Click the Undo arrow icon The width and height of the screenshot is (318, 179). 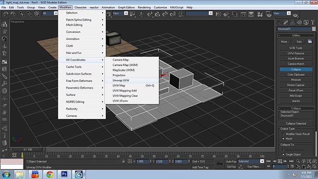(5, 14)
